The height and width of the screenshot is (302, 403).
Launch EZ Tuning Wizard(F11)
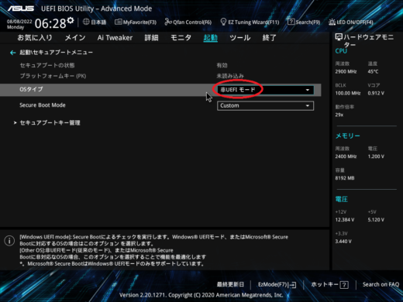250,22
